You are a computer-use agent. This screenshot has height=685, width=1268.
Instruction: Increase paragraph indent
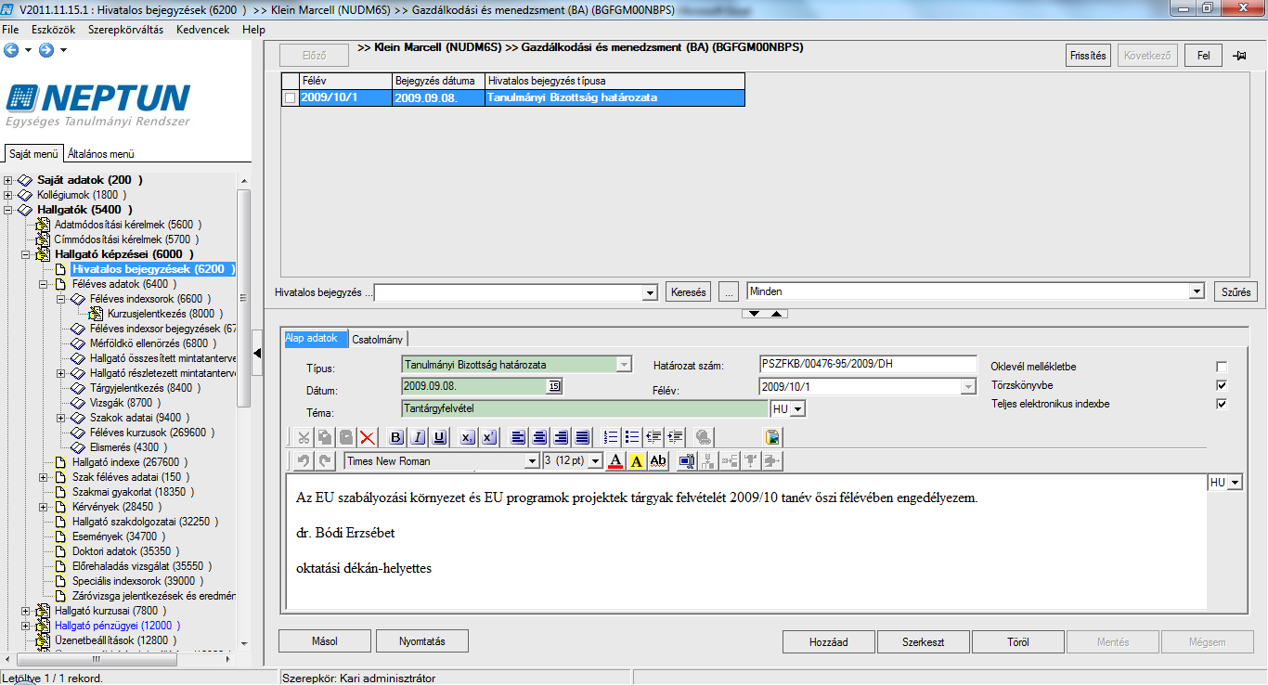pos(675,437)
